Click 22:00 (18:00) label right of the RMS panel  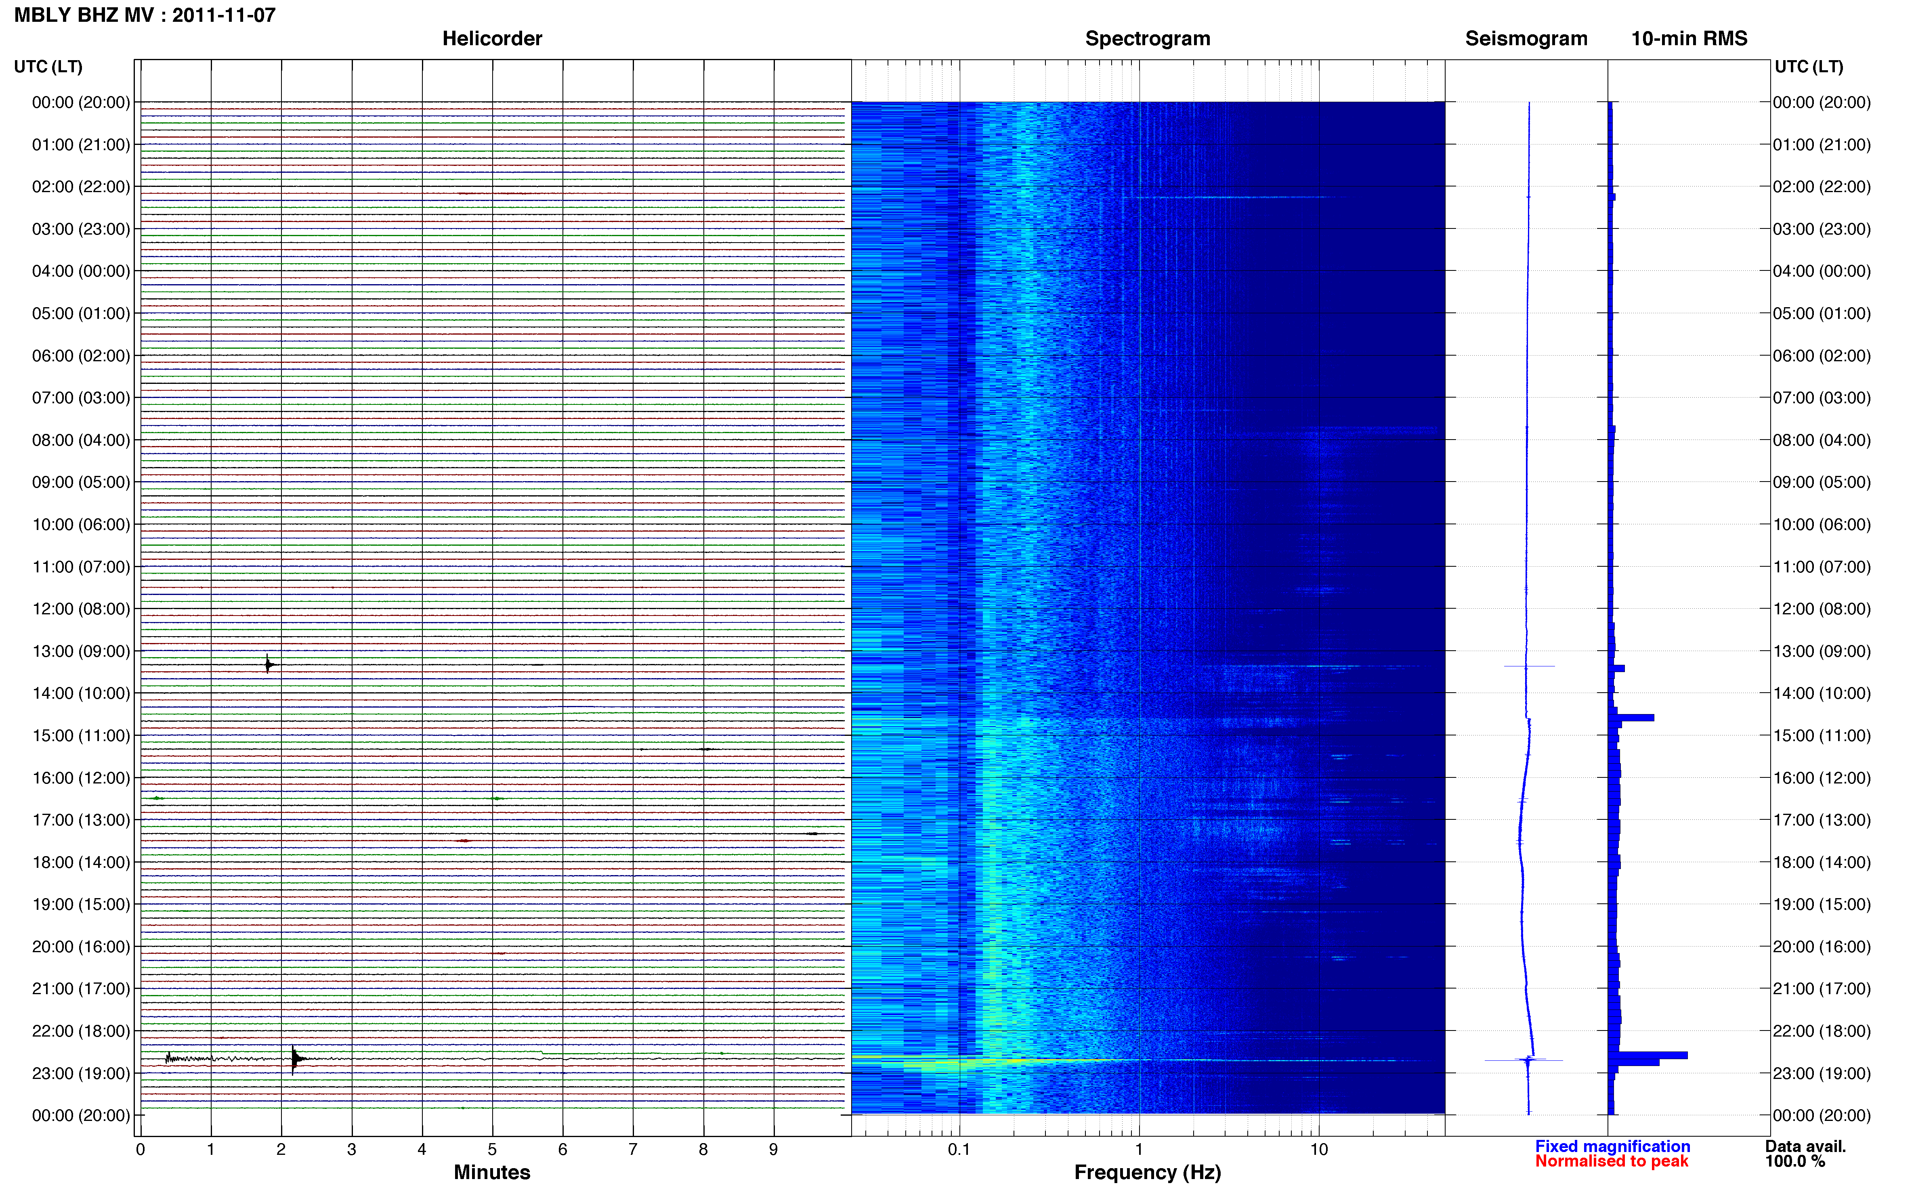coord(1822,1031)
